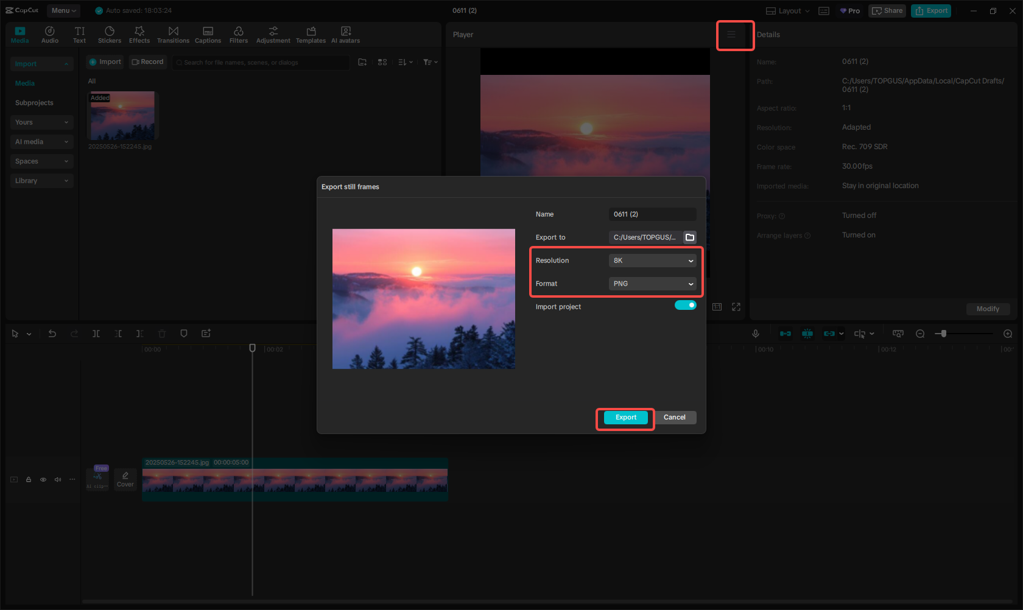Open the Captions panel
This screenshot has height=610, width=1023.
click(x=208, y=33)
